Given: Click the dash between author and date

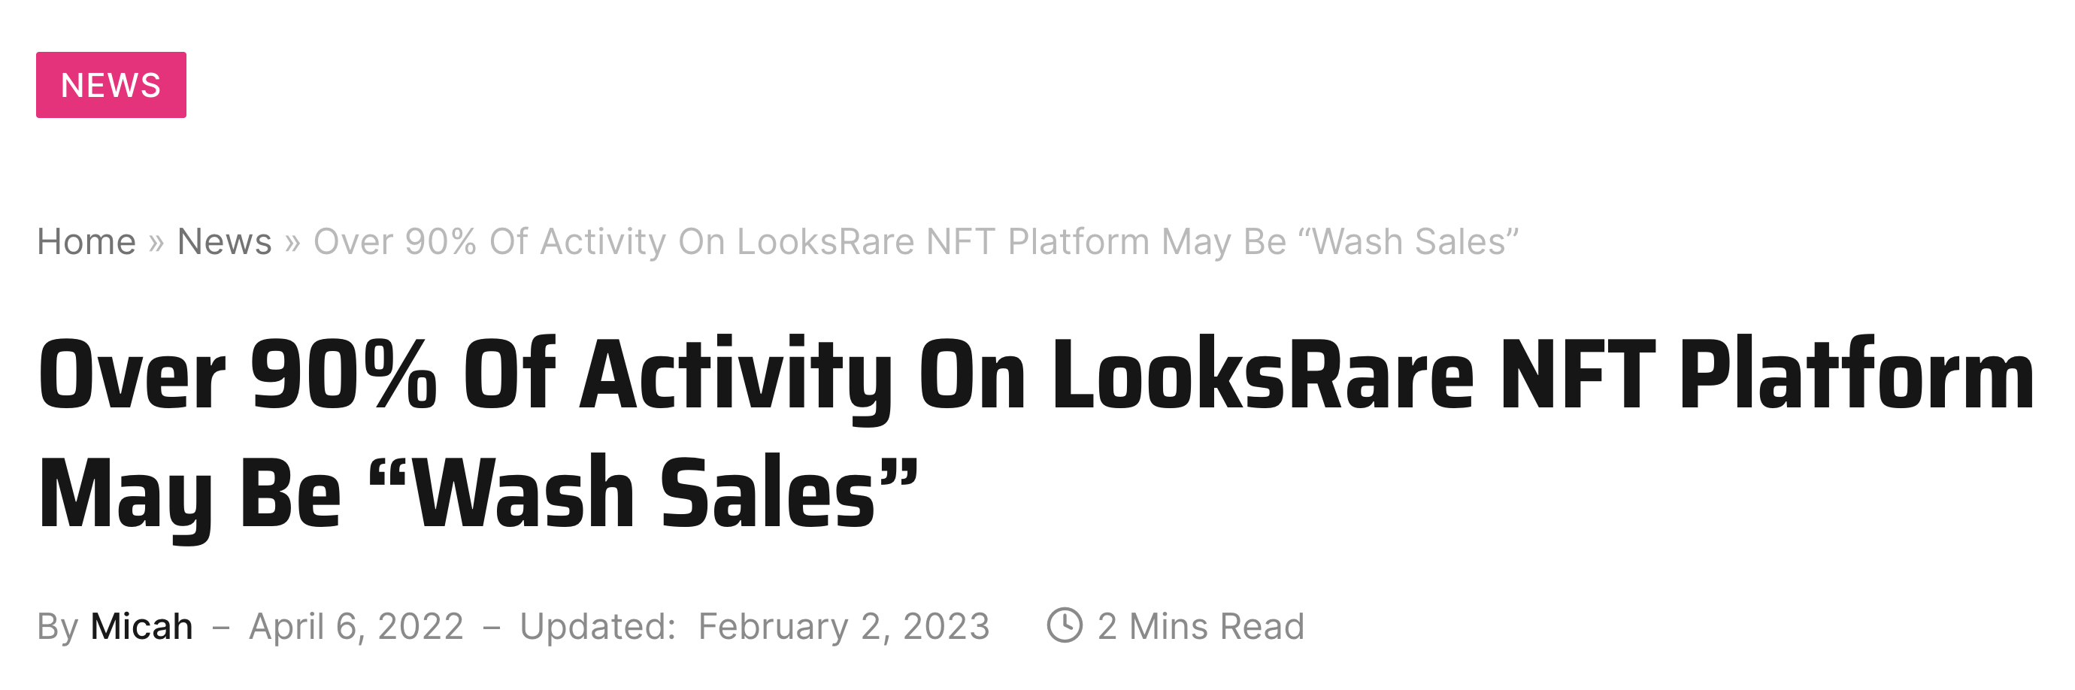Looking at the screenshot, I should tap(221, 627).
